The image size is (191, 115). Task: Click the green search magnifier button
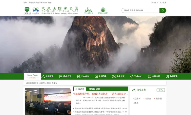(163, 11)
